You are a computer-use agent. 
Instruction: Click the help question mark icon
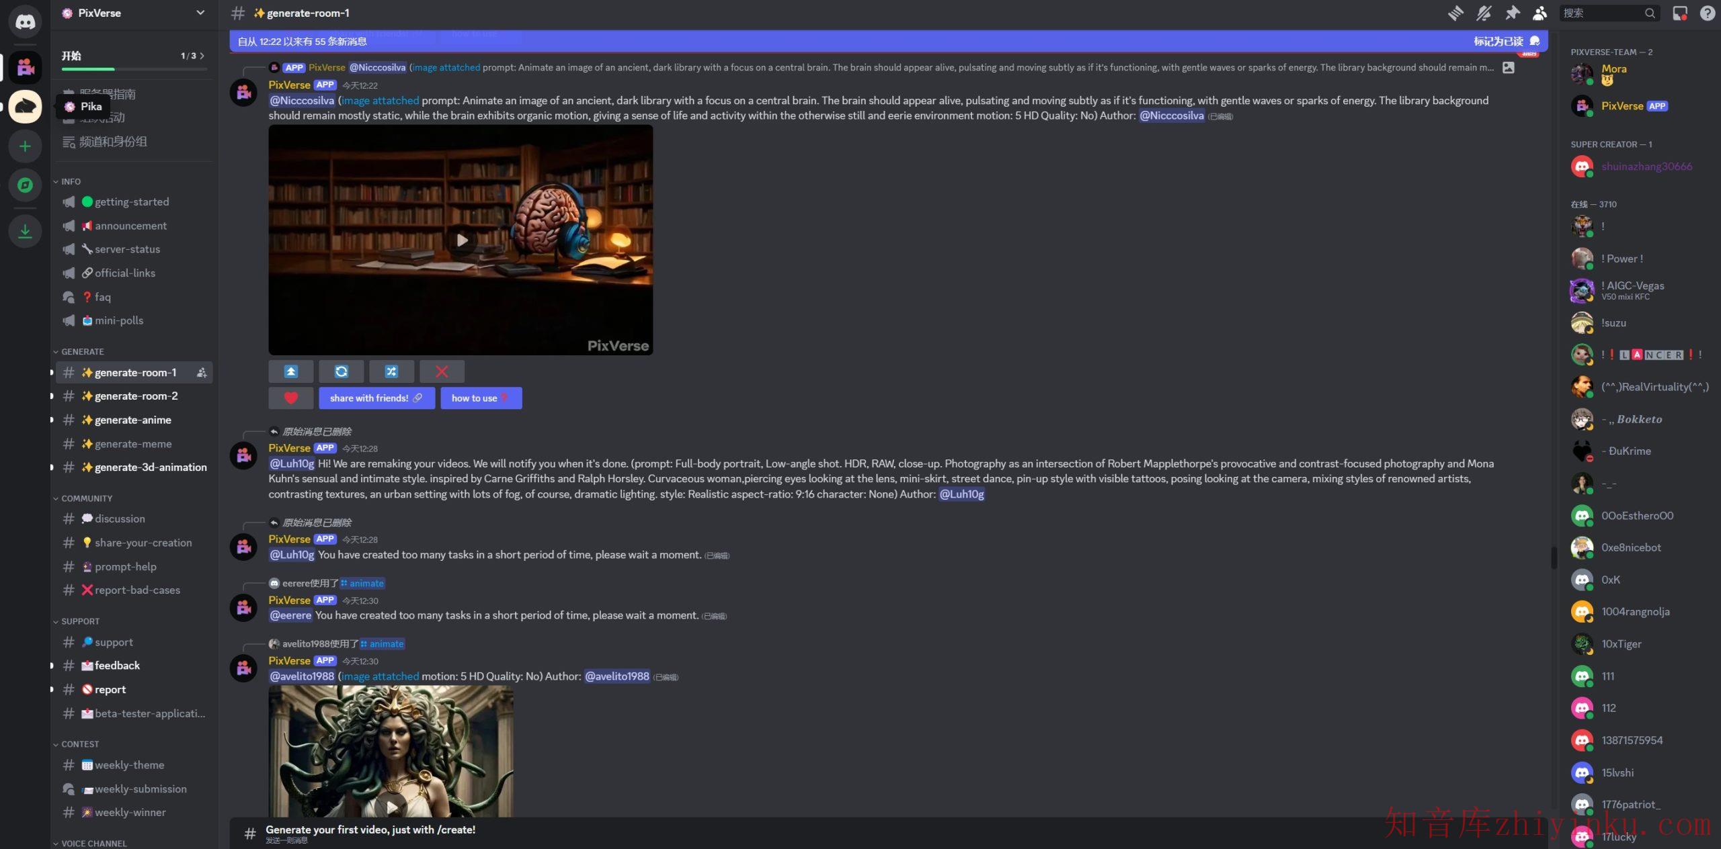[x=1708, y=13]
